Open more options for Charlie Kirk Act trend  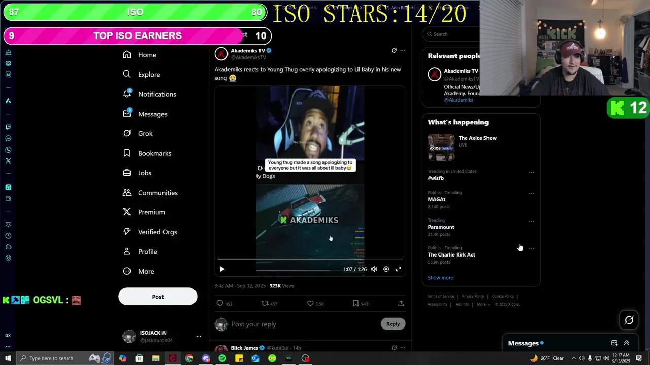[x=532, y=248]
